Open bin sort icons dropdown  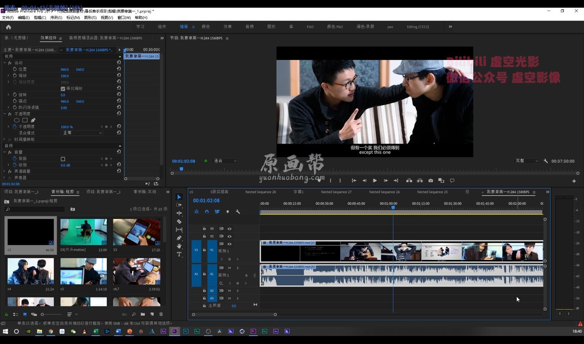click(72, 314)
